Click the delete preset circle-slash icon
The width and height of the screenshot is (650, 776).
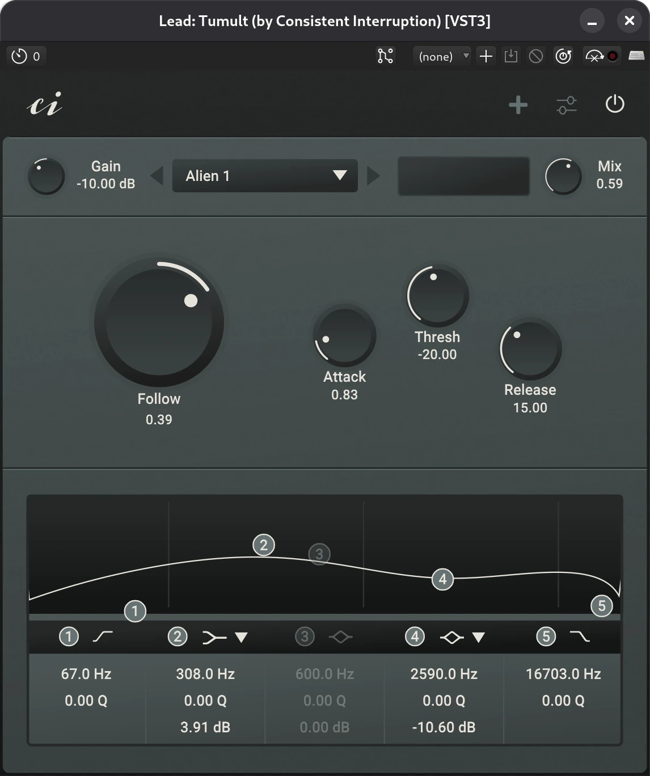[x=536, y=56]
